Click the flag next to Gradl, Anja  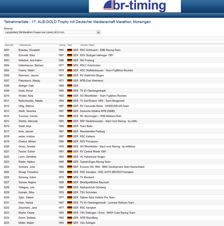tap(70, 126)
